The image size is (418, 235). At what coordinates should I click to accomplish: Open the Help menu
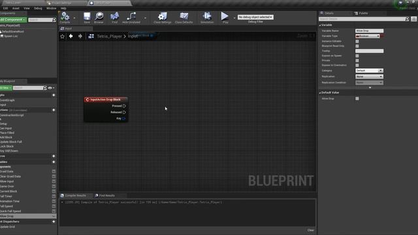coord(63,8)
